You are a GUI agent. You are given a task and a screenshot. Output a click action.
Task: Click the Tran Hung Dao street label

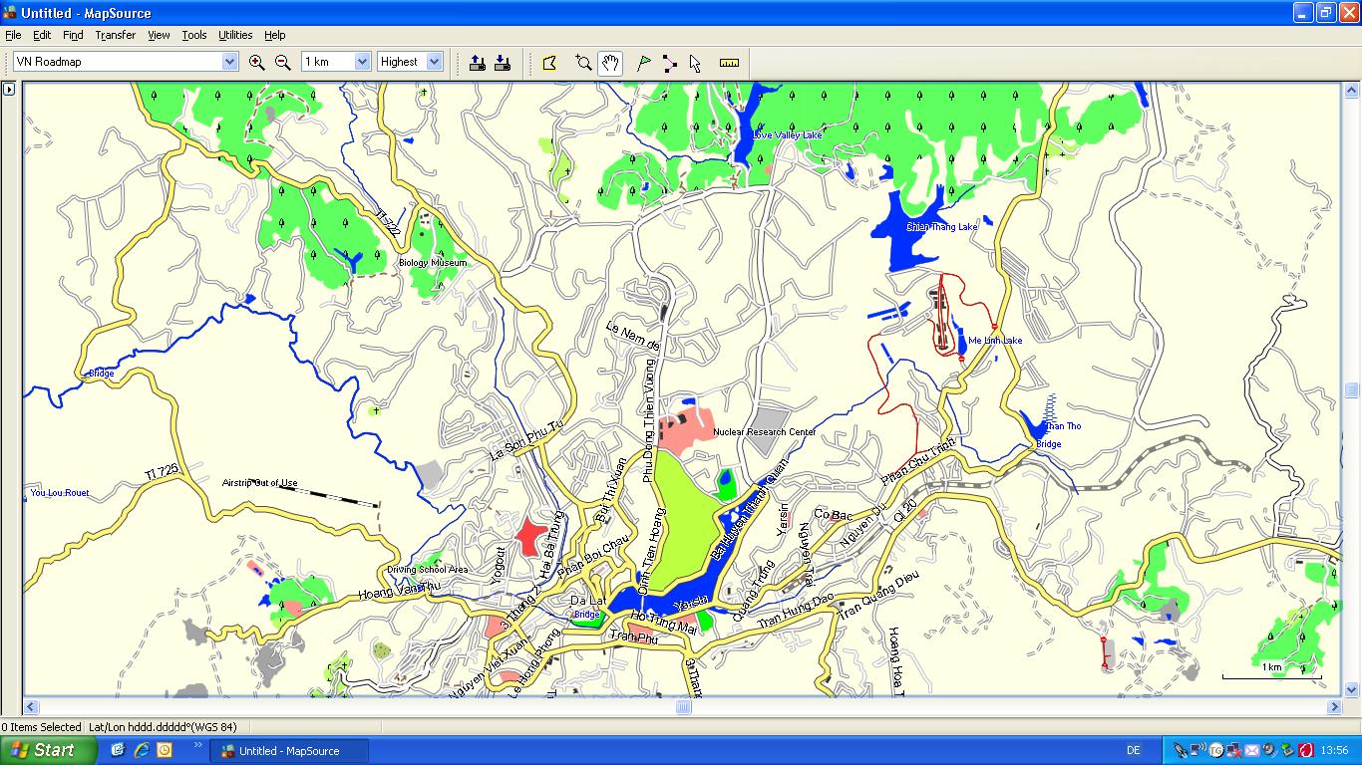coord(796,611)
